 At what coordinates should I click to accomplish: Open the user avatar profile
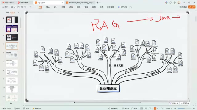[x=179, y=2]
